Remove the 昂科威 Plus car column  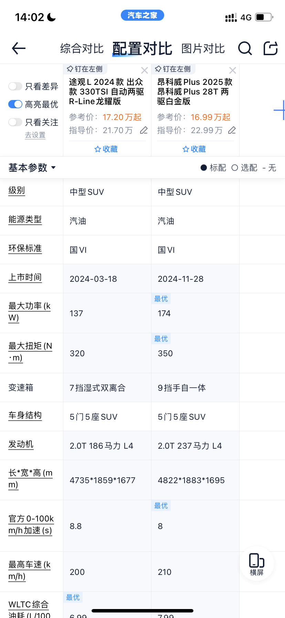(233, 70)
